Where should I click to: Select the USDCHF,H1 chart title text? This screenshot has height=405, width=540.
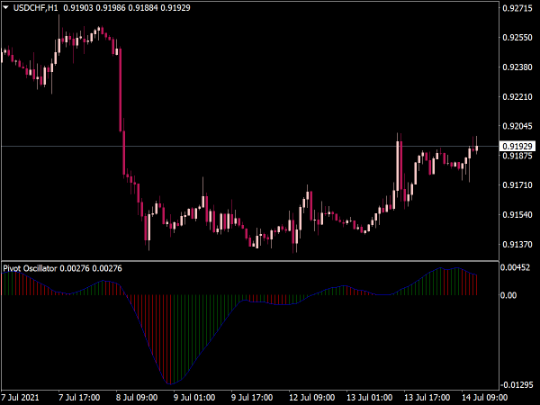coord(35,7)
